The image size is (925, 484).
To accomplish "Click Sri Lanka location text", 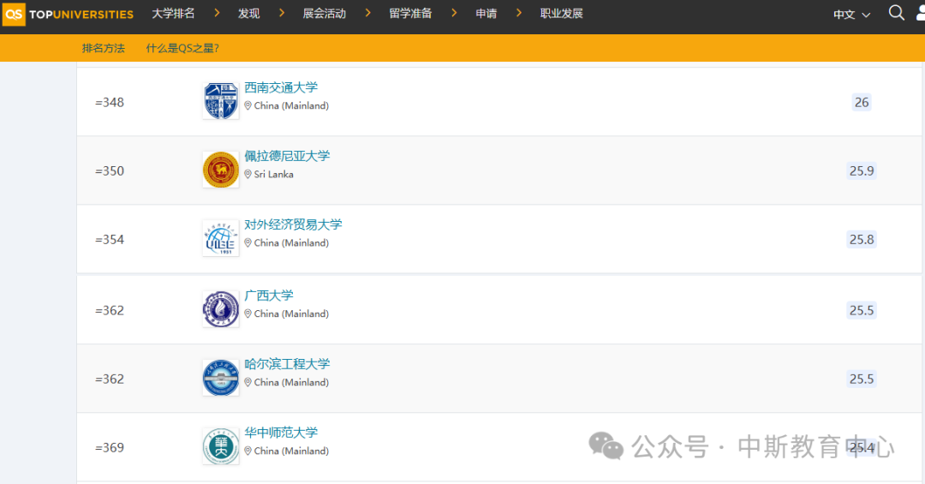I will pyautogui.click(x=274, y=174).
